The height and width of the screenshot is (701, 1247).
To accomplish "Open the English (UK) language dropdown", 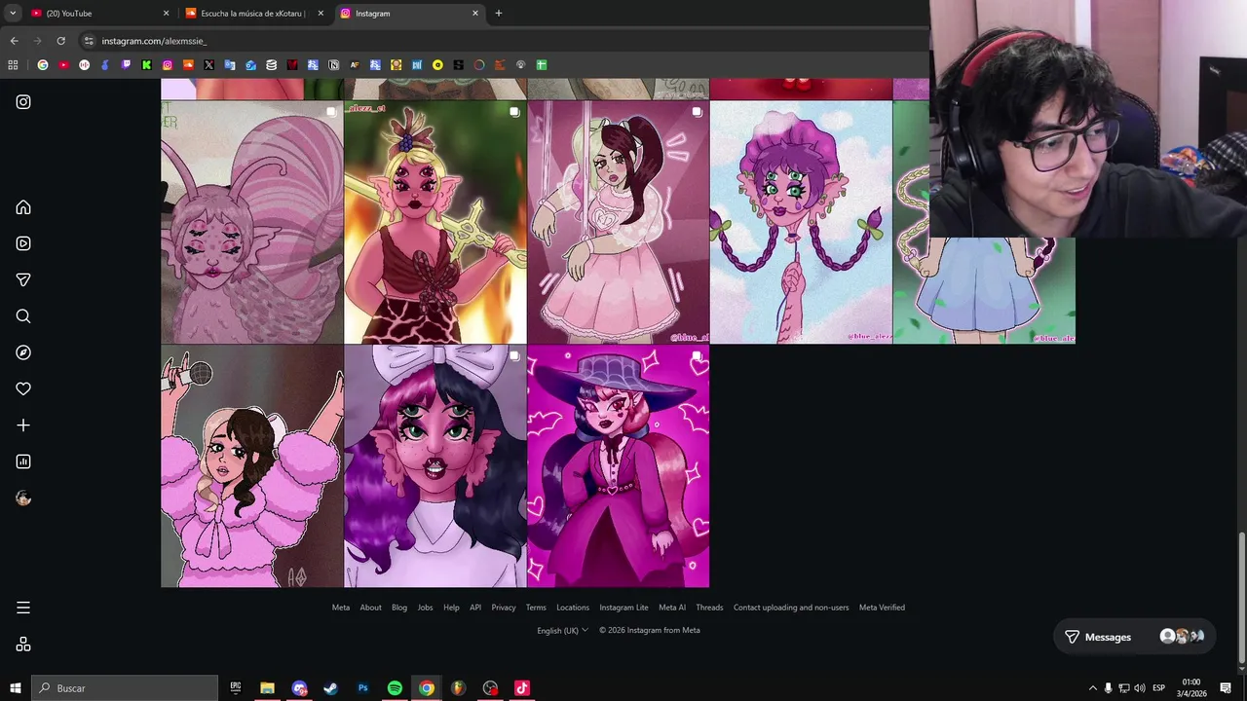I will tap(562, 631).
